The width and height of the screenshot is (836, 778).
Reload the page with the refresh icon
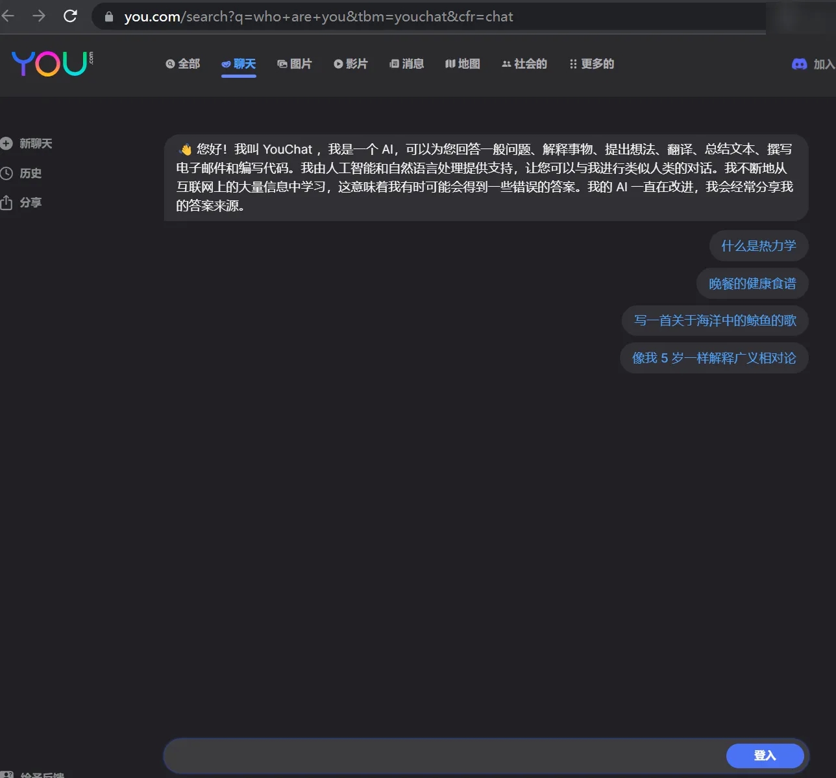[70, 16]
